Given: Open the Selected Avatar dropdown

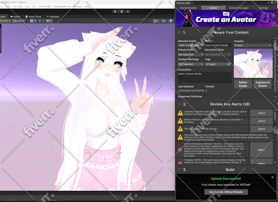Looking at the screenshot, I should coord(191,45).
